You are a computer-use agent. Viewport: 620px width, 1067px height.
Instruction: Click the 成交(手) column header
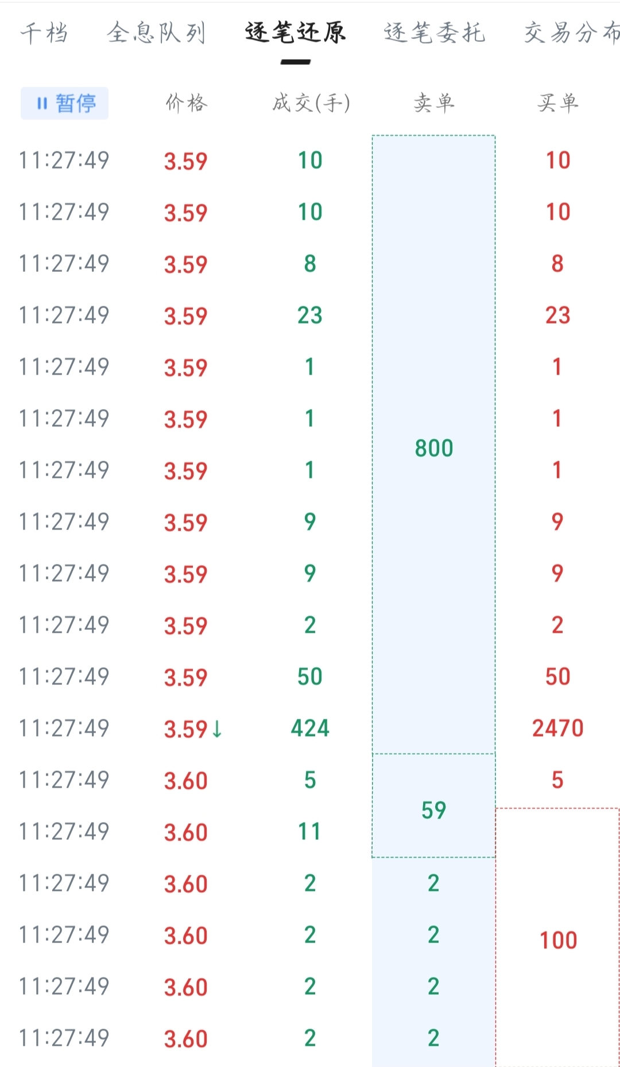point(311,103)
